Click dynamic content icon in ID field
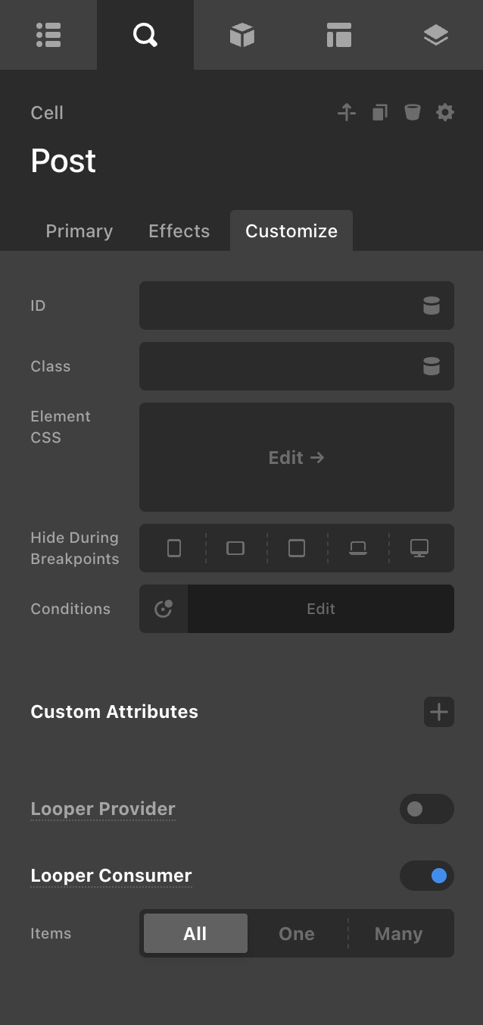The width and height of the screenshot is (483, 1025). pos(431,306)
